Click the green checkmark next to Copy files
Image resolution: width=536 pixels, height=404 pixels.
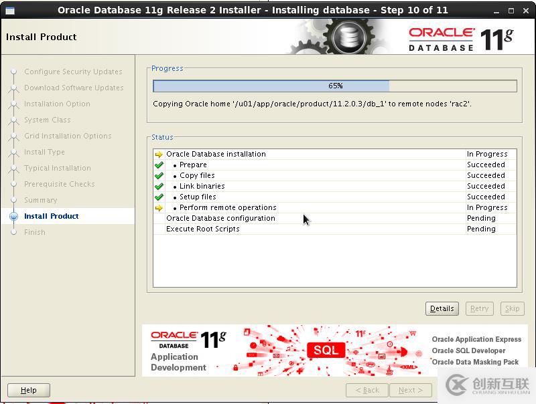pos(159,176)
